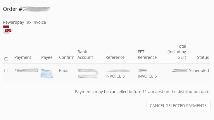The width and height of the screenshot is (214, 120).
Task: Tick the select-all checkbox in table header
Action: coord(6,59)
